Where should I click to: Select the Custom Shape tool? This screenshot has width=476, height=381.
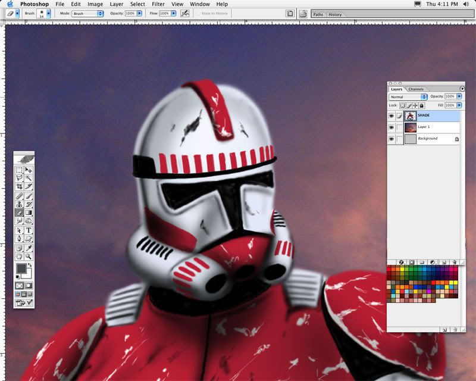[x=29, y=239]
